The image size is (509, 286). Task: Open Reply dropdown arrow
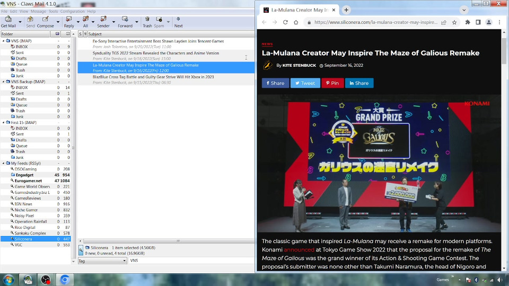[78, 22]
